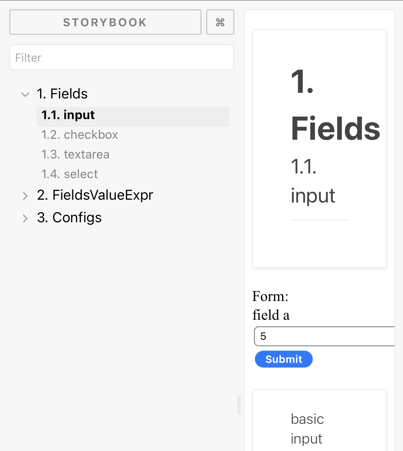
Task: Click inside the sidebar Filter field
Action: pyautogui.click(x=122, y=57)
